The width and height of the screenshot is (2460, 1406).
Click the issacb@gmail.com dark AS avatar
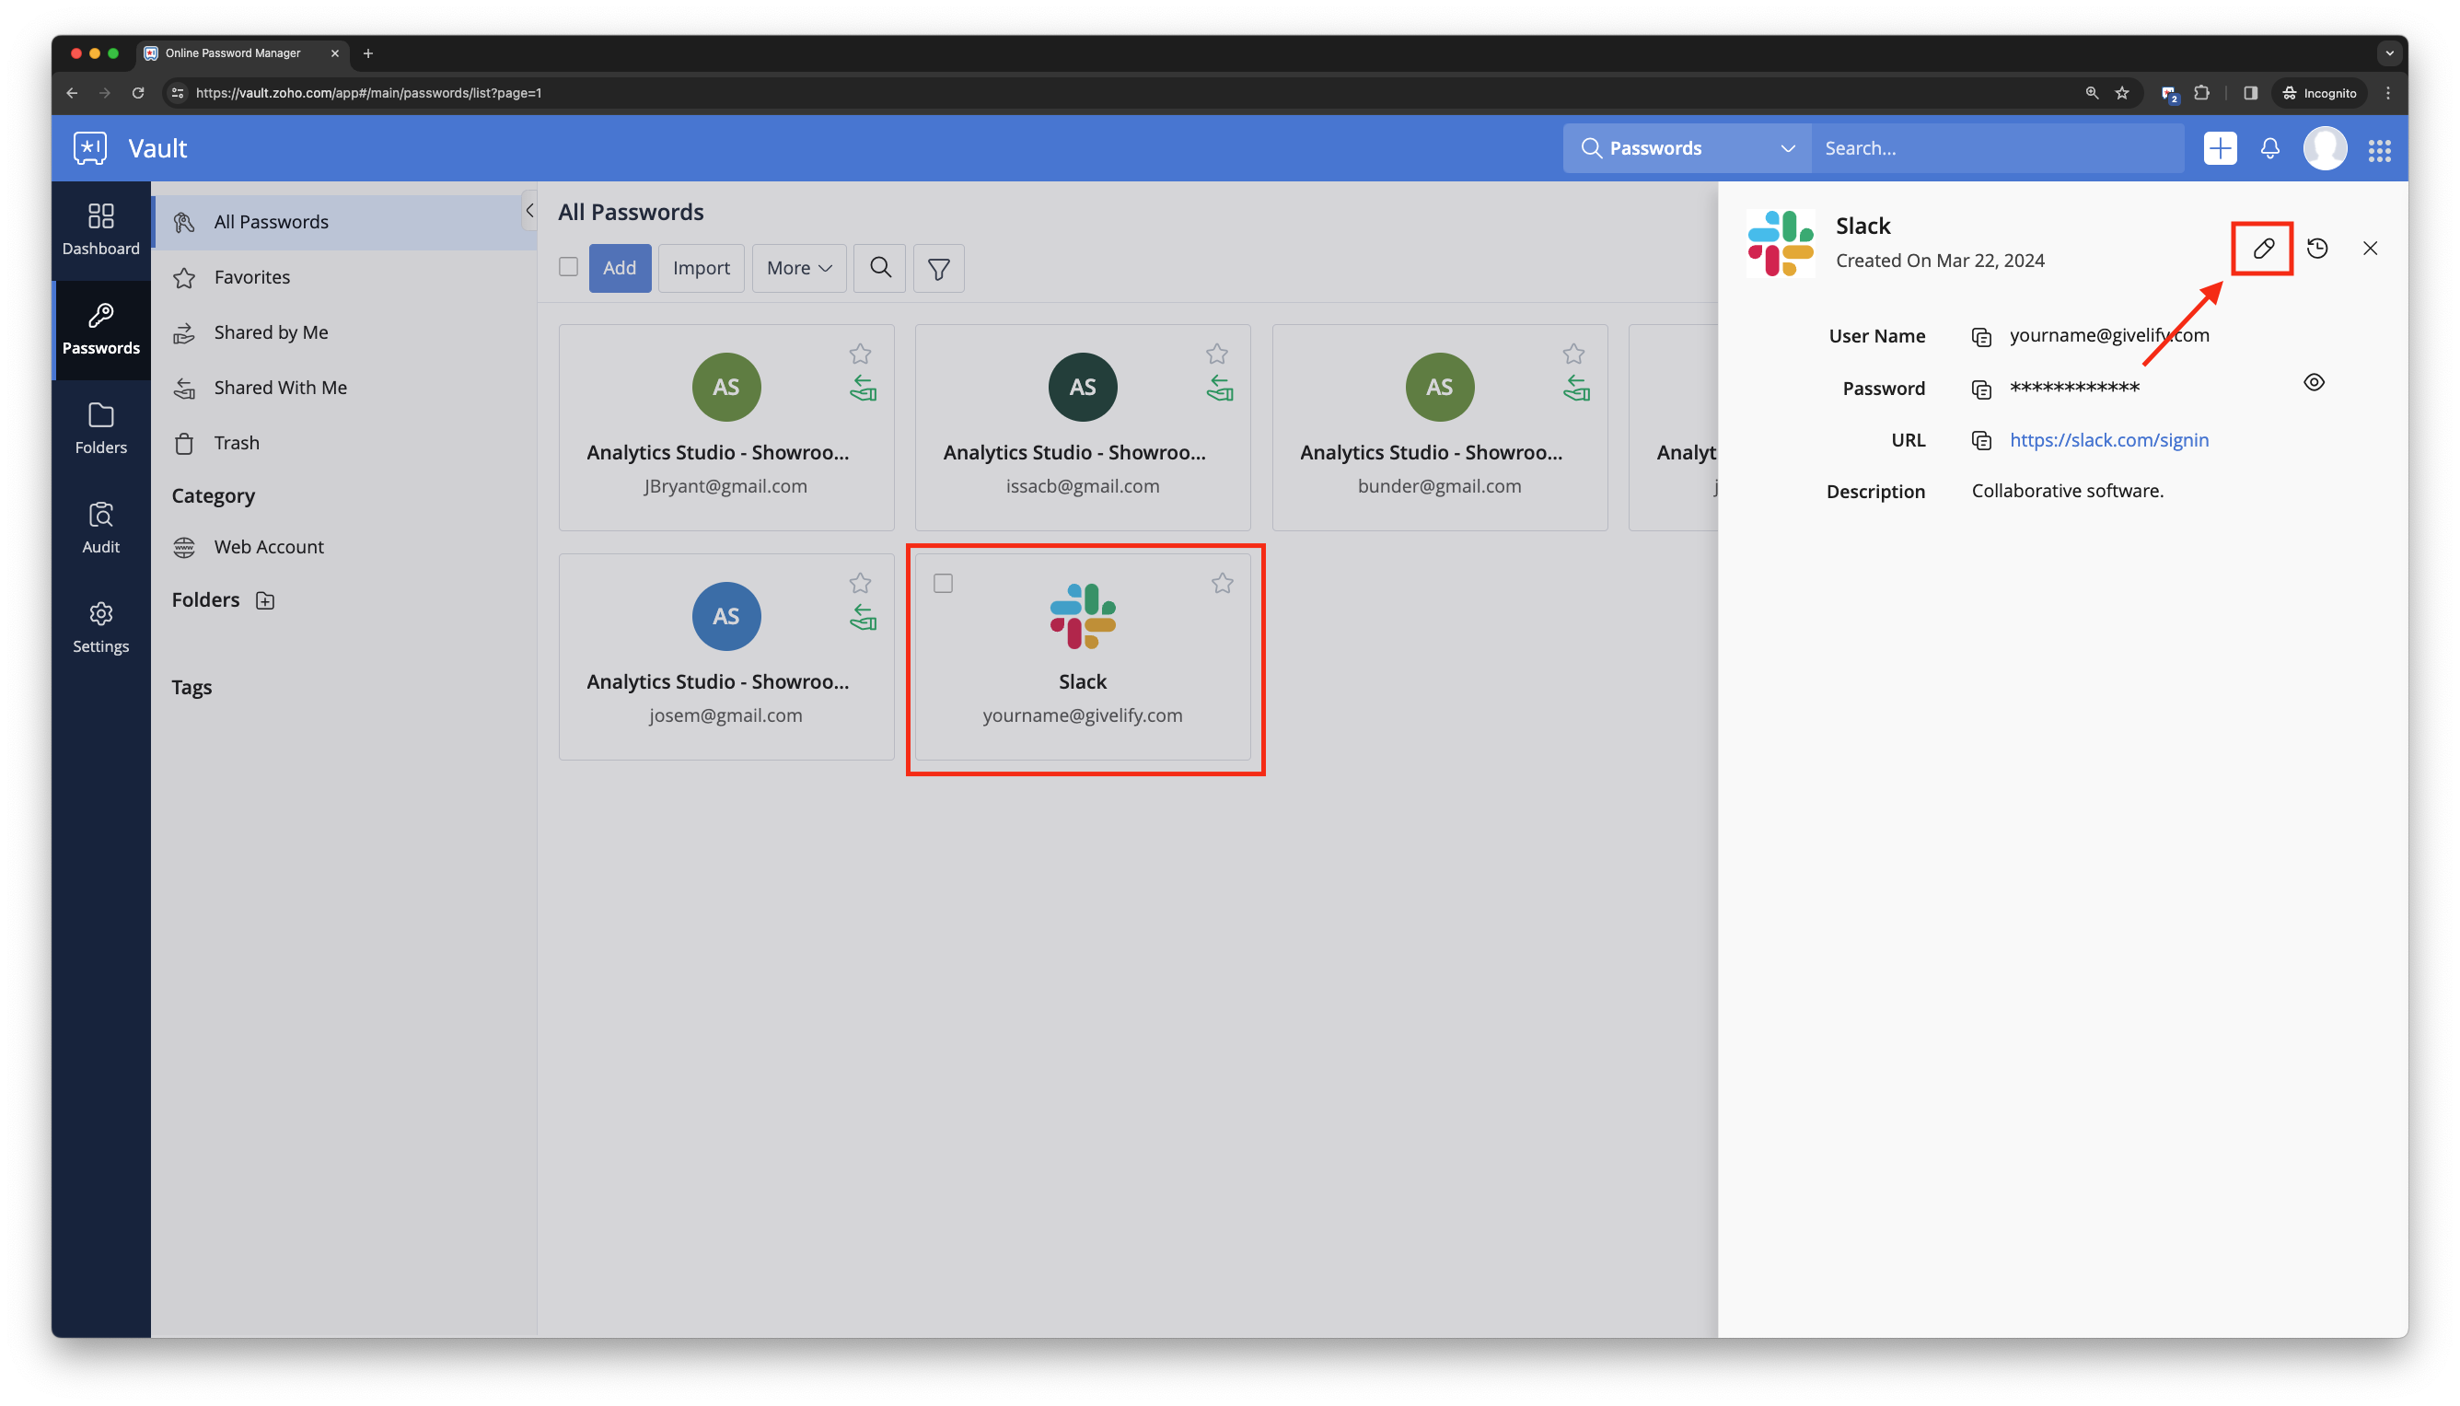click(1083, 388)
